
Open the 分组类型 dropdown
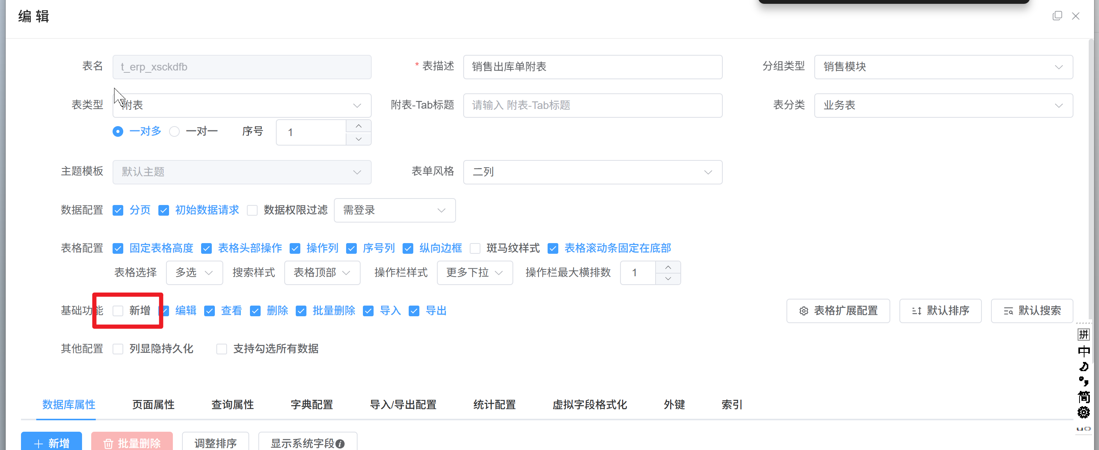(x=943, y=67)
